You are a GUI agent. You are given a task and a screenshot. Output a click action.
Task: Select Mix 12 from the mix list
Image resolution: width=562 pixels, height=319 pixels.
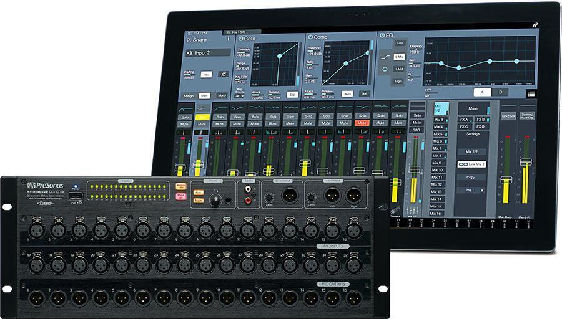437,184
